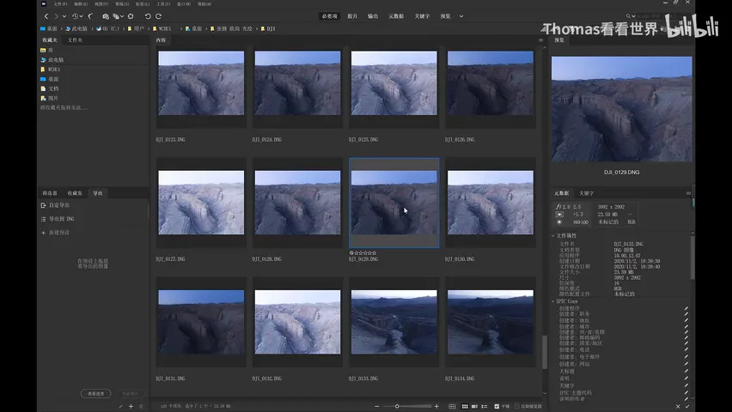The height and width of the screenshot is (412, 732).
Task: Click the delete preset trash icon
Action: point(141,406)
